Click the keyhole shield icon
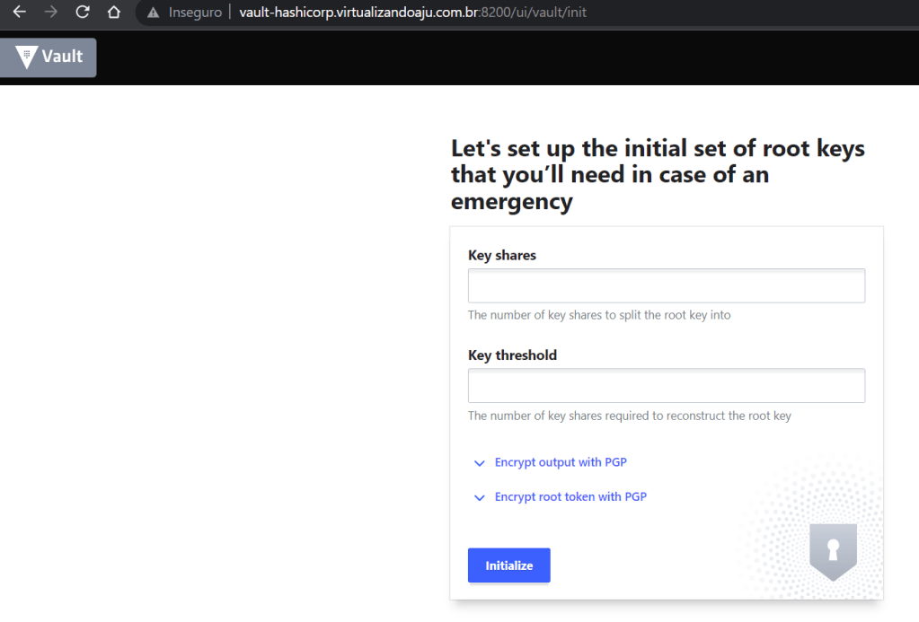 833,550
